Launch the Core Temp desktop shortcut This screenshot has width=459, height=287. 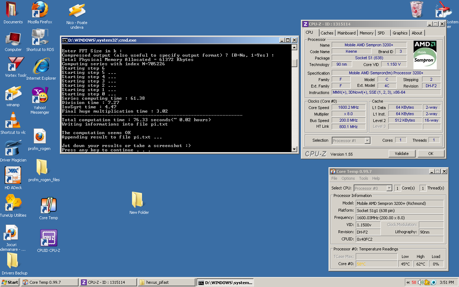coord(48,208)
